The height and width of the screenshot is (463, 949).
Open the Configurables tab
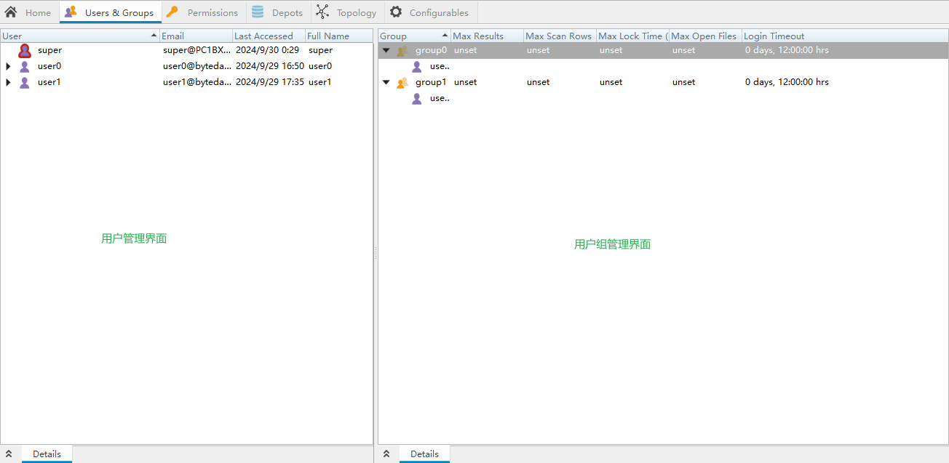coord(431,12)
